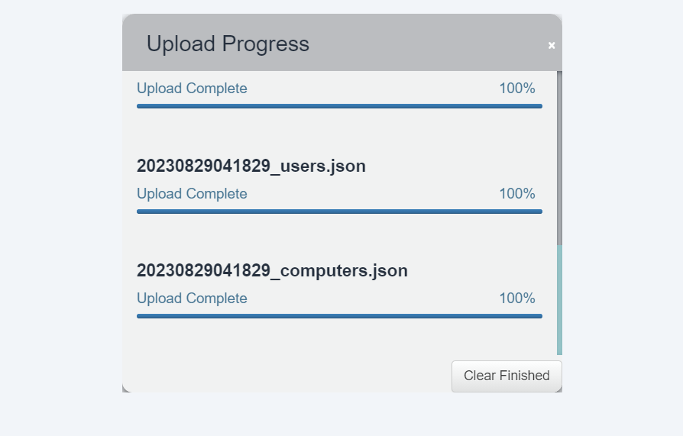This screenshot has height=436, width=683.
Task: Click Upload Complete status under computers.json
Action: tap(192, 299)
